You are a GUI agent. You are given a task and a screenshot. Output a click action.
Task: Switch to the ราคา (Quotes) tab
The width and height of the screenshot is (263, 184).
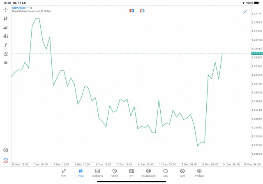(64, 172)
